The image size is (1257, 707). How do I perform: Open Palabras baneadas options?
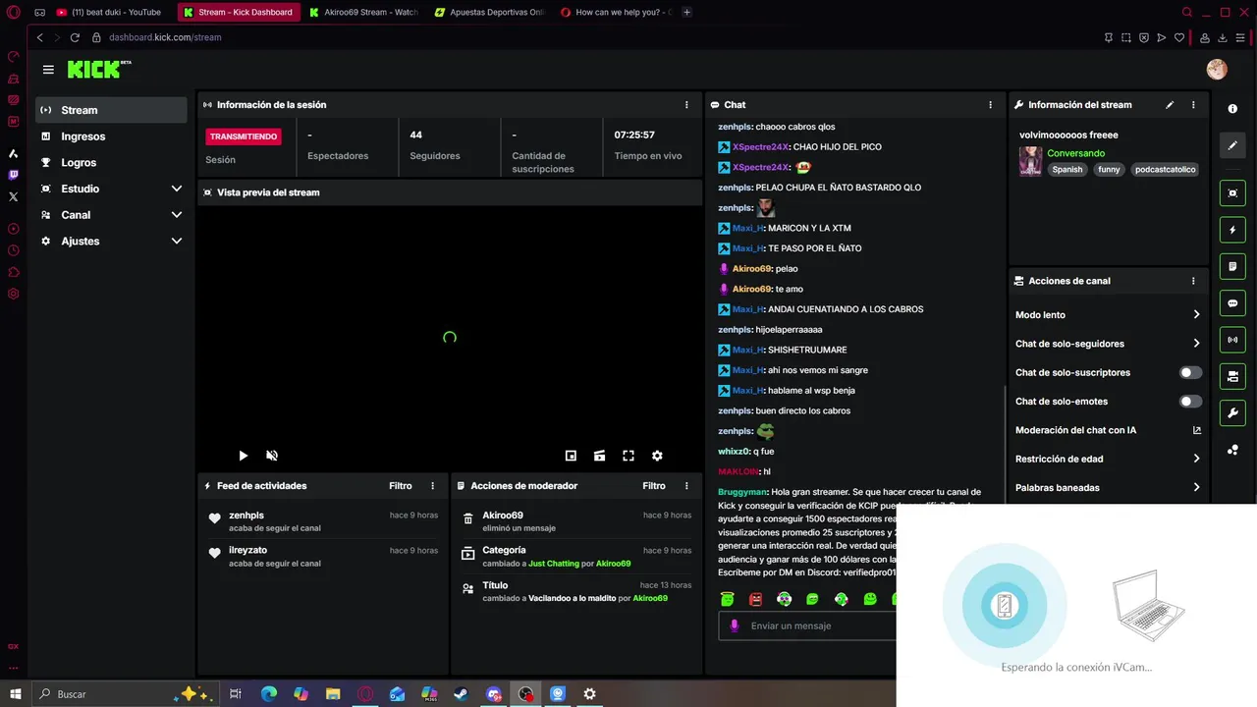[x=1108, y=487]
